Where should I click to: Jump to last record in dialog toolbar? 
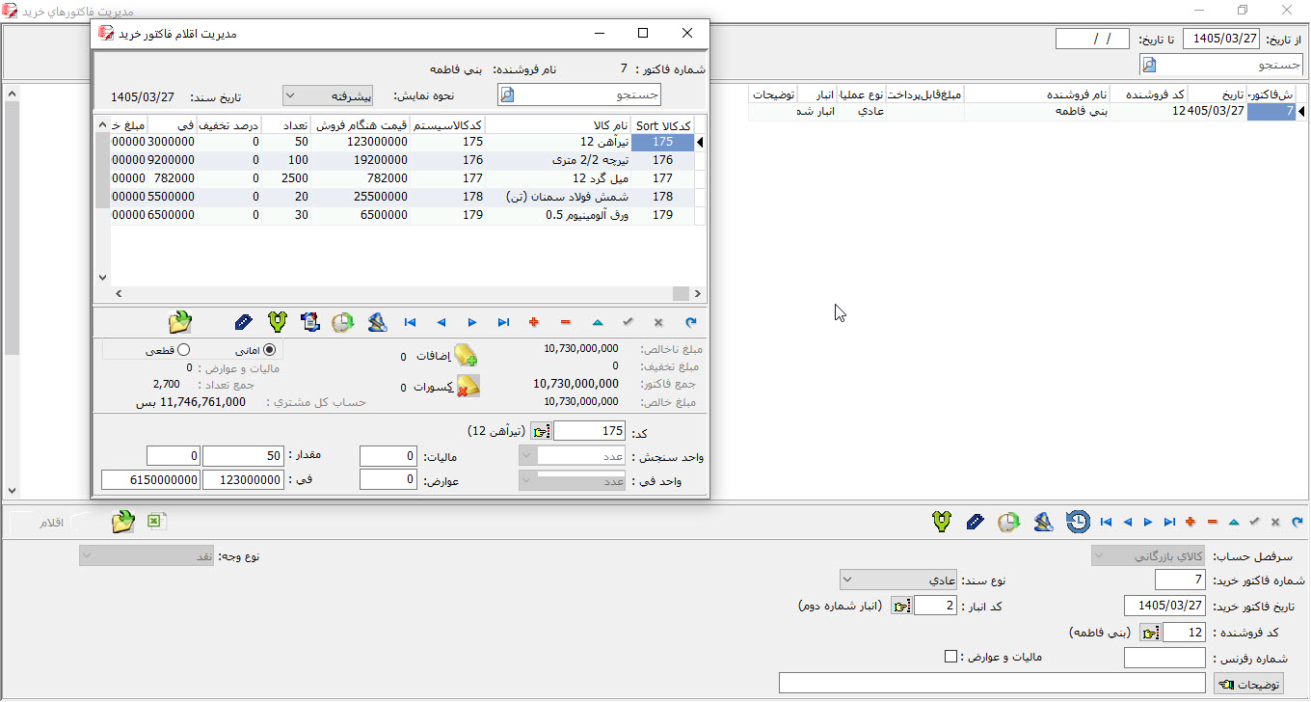point(503,322)
